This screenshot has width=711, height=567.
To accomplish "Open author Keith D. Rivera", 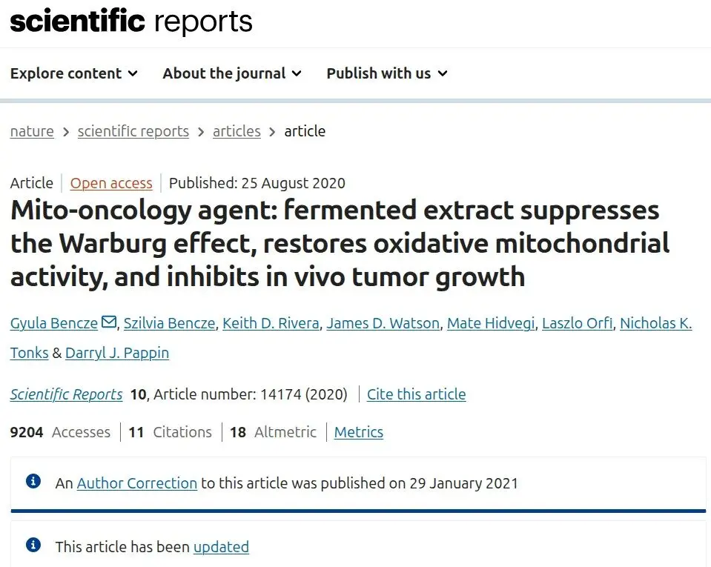I will pos(271,323).
